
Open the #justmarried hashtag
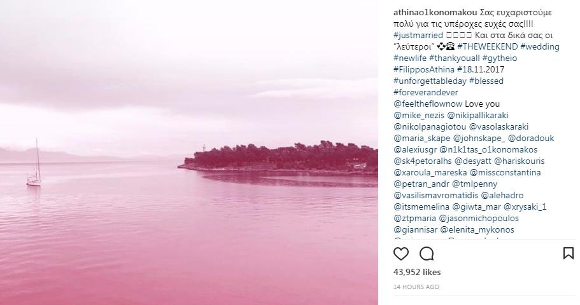(418, 35)
